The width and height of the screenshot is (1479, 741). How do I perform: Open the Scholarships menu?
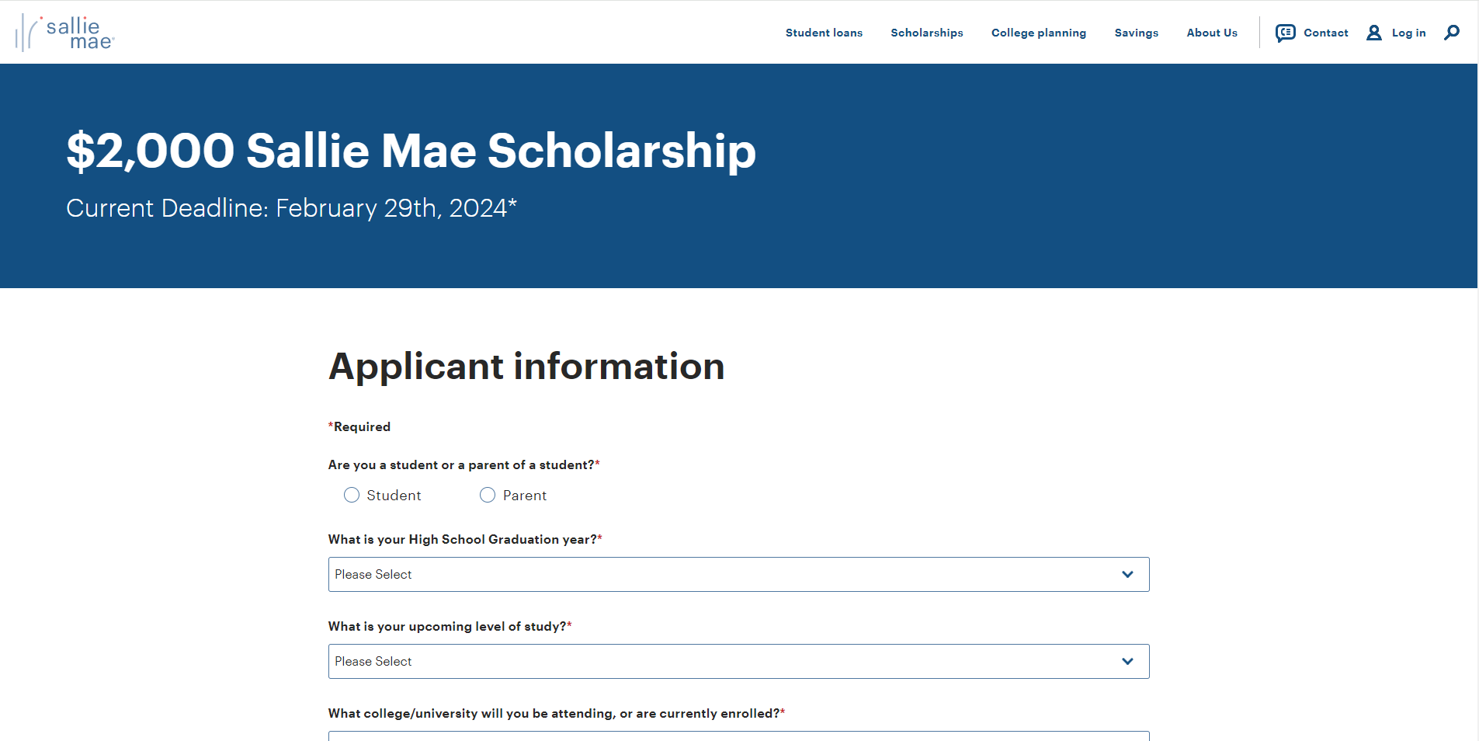[926, 33]
